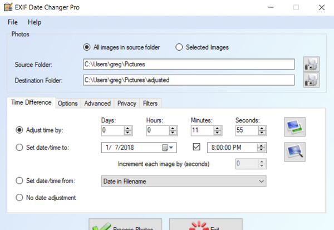Increase the Minutes value
The height and width of the screenshot is (230, 334).
(217, 128)
